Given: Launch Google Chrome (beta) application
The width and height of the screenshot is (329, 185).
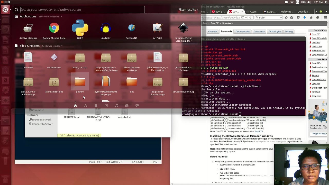Looking at the screenshot, I should (x=54, y=31).
